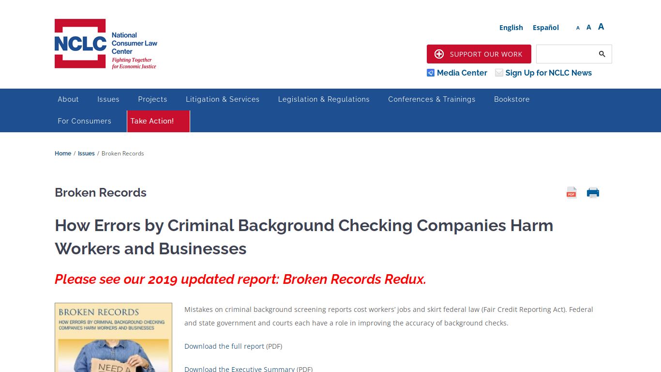Click 2019 Broken Records Redux notice
Screen dimensions: 661x372
click(240, 279)
